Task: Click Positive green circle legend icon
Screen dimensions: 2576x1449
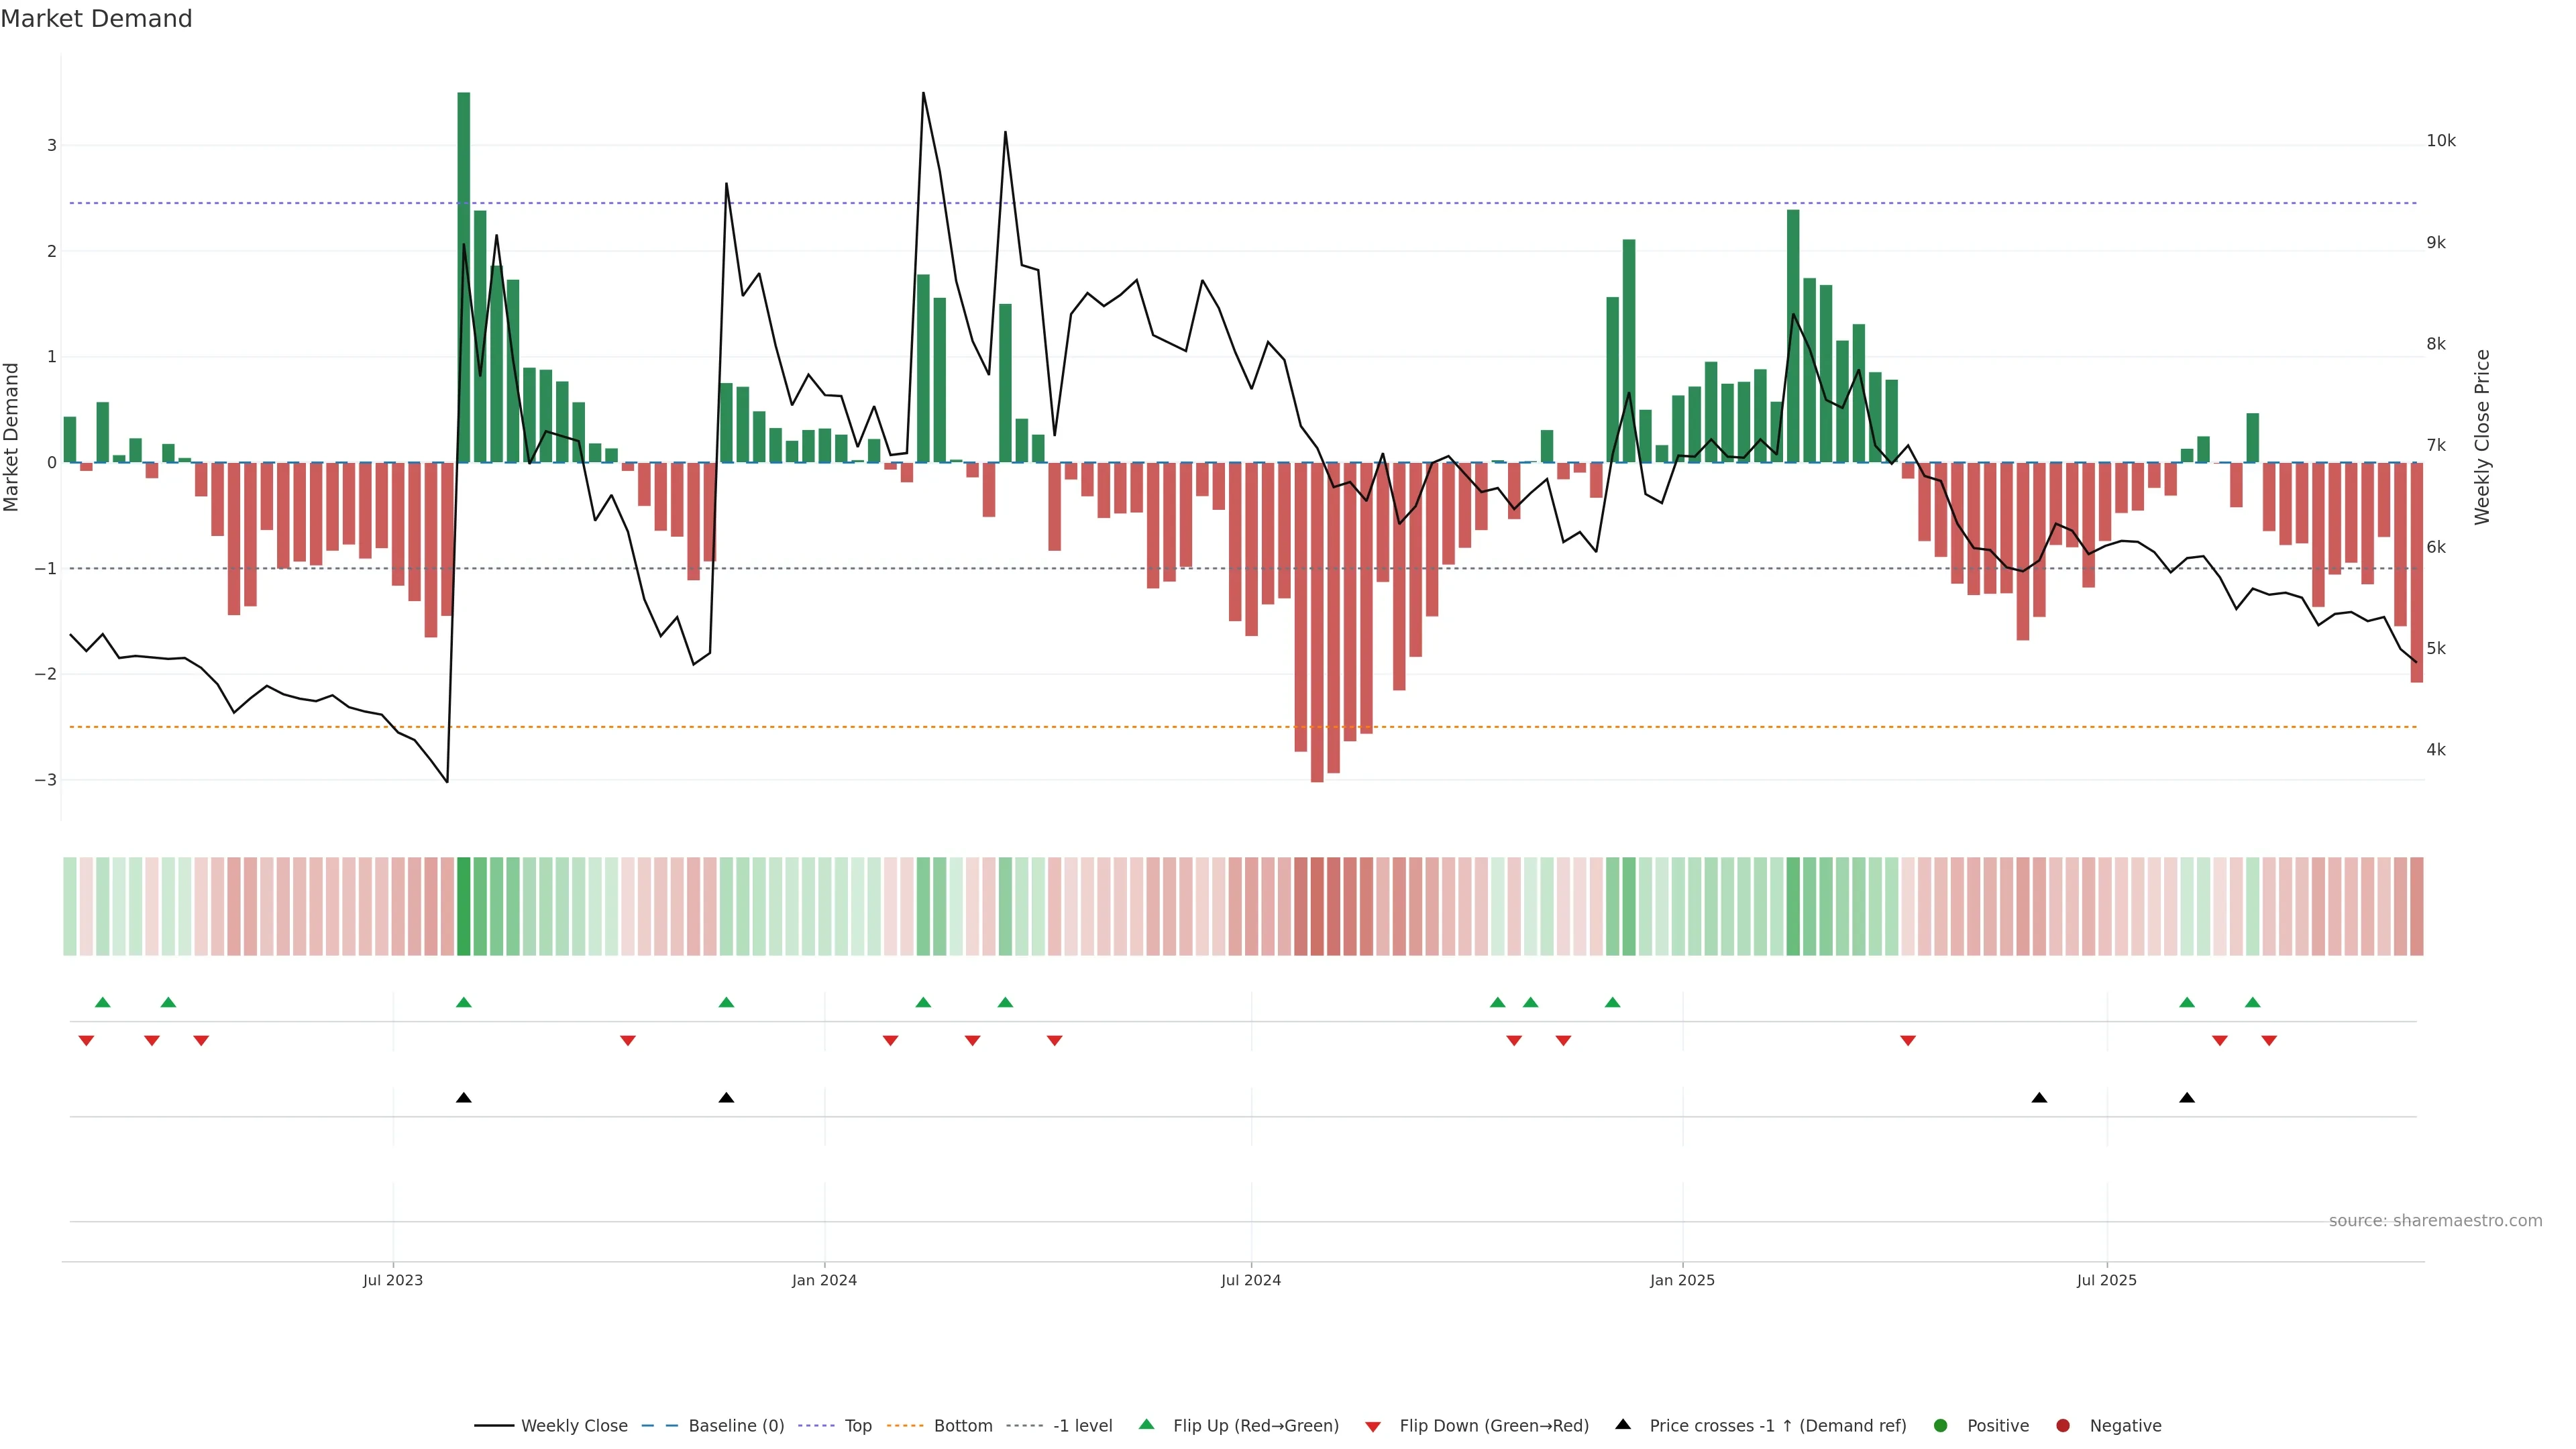Action: (1941, 1426)
